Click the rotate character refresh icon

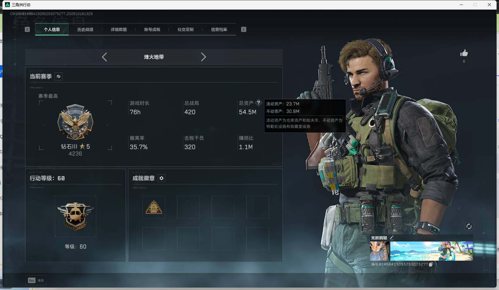469,226
